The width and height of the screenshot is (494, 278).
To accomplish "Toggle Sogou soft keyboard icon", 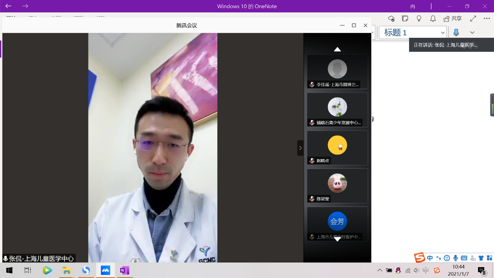I will click(464, 258).
